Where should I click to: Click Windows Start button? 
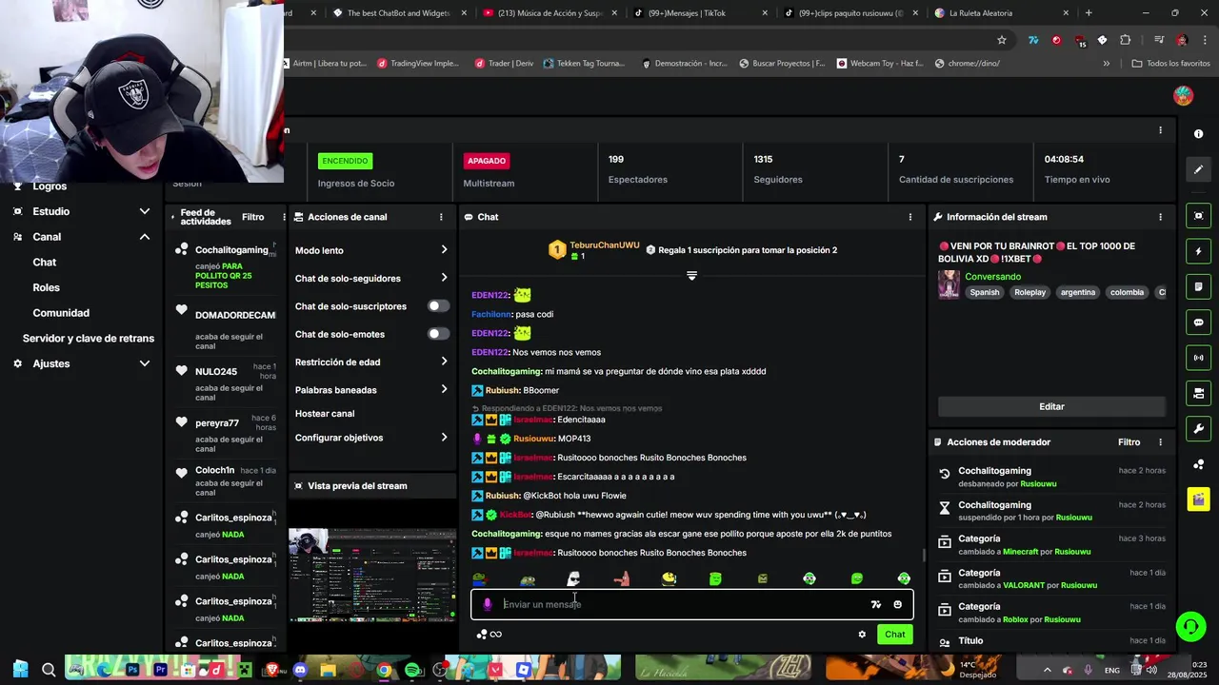click(20, 670)
